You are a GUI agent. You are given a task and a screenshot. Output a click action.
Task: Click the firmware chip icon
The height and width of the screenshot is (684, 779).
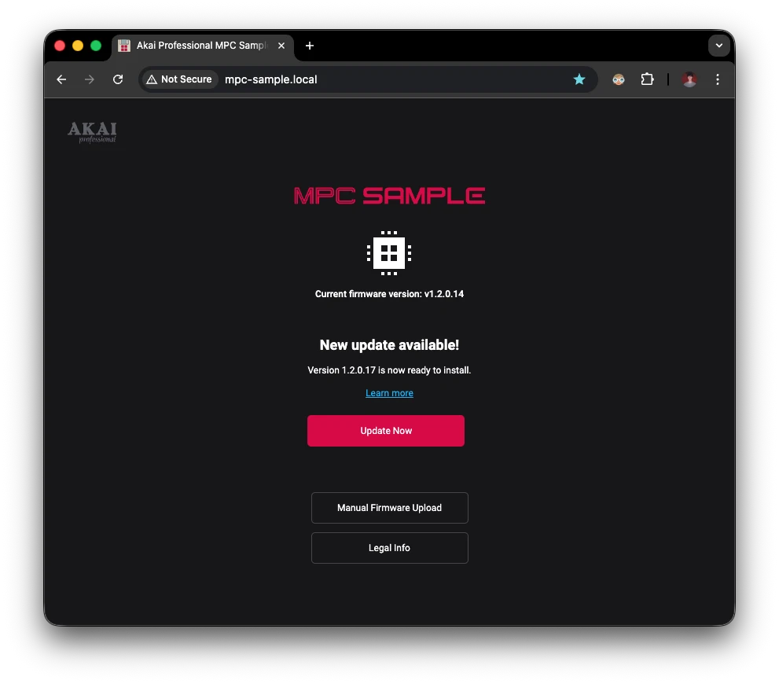389,253
